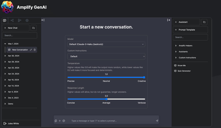Select the New Conversation entry
The width and height of the screenshot is (221, 128).
(x=20, y=50)
